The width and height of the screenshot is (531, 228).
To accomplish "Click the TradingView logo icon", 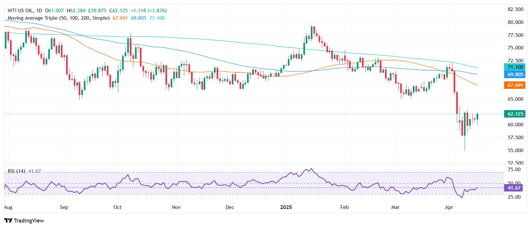I will (8, 221).
